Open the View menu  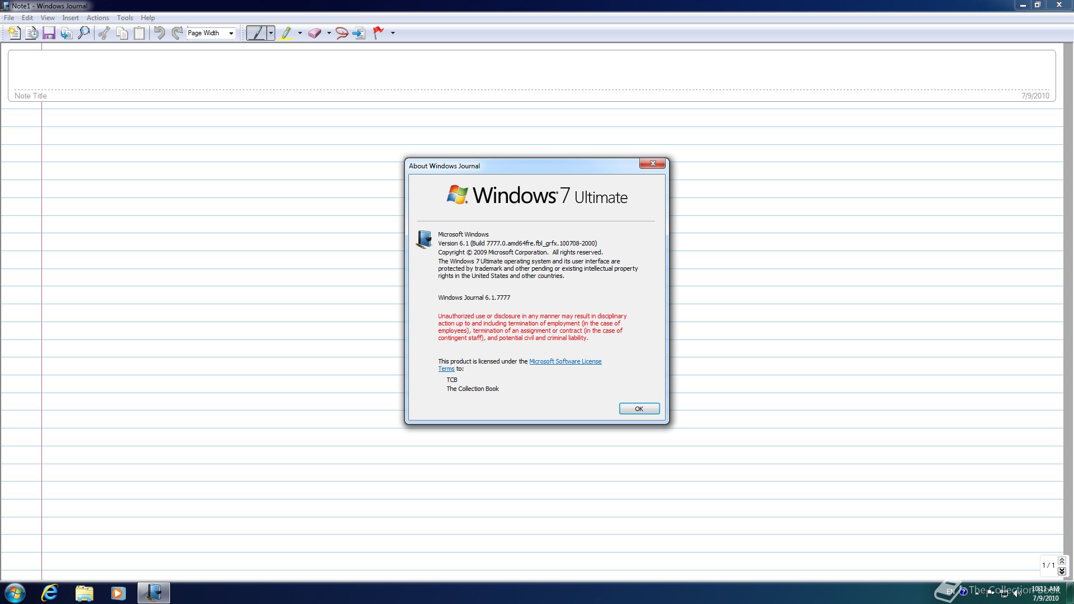pyautogui.click(x=48, y=18)
